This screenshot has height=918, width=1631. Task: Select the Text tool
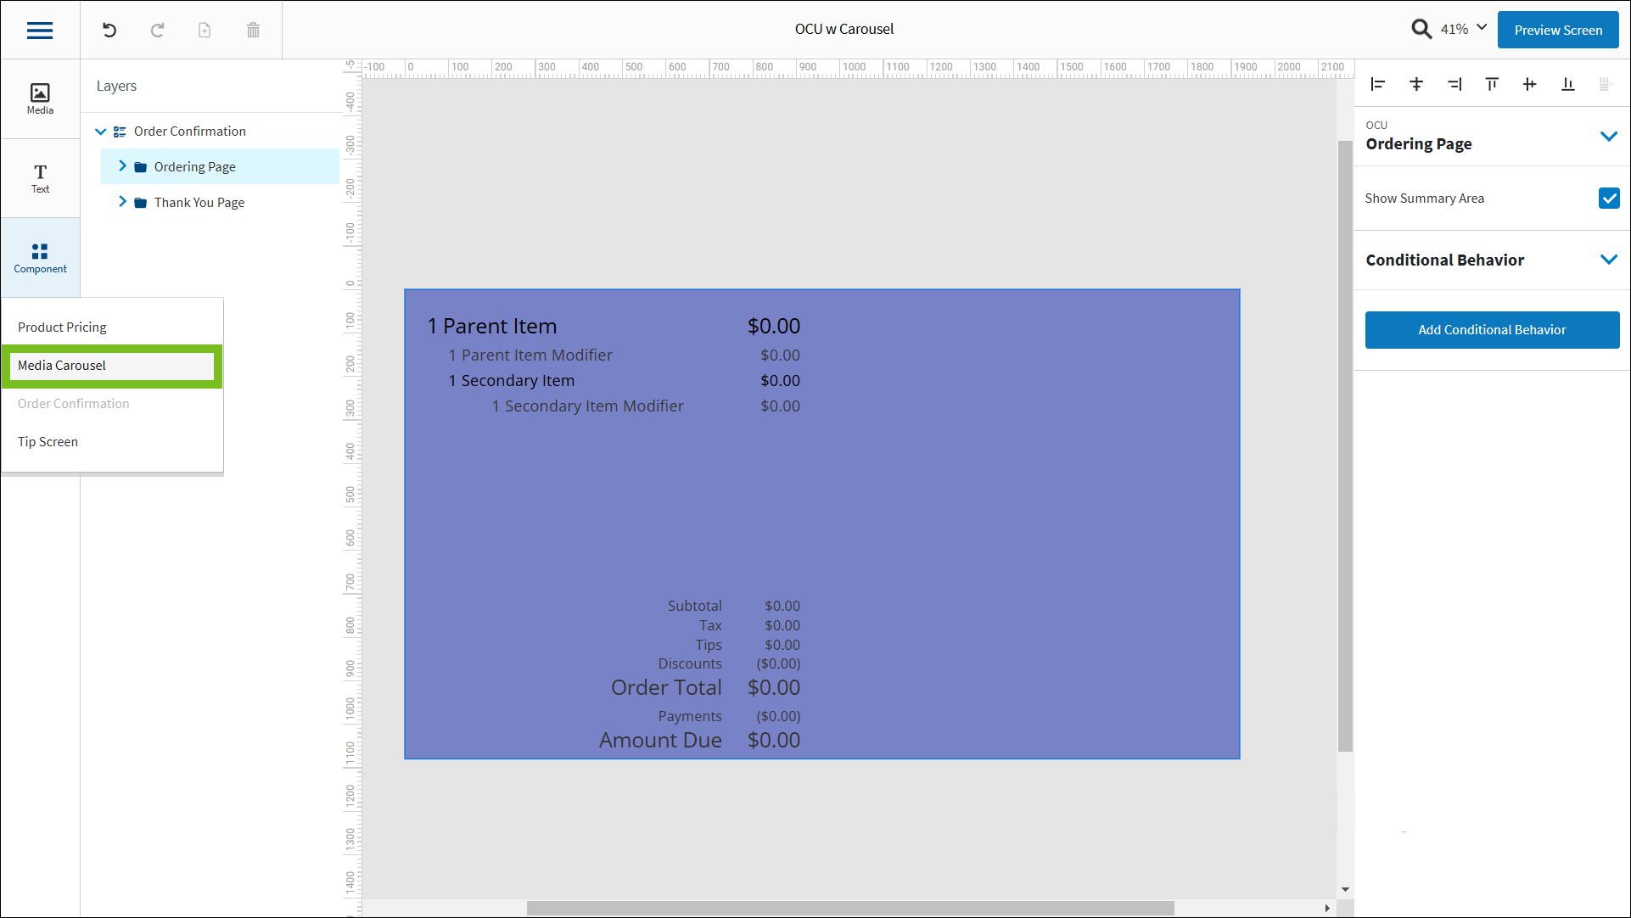tap(40, 178)
